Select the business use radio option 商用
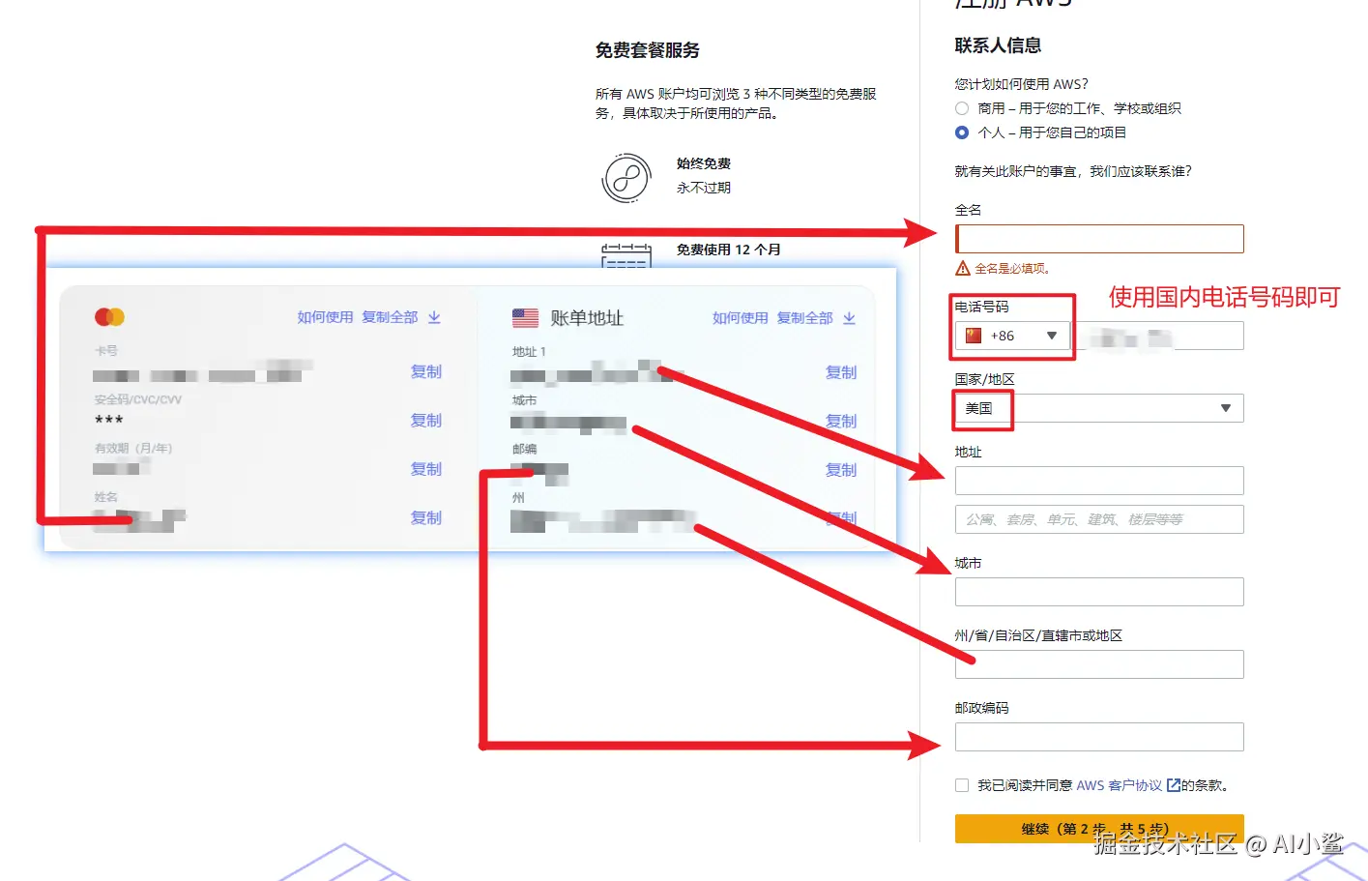1368x881 pixels. coord(962,108)
